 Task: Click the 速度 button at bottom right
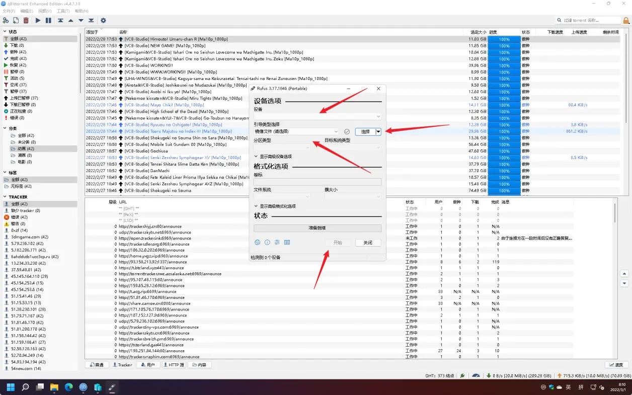[x=616, y=365]
